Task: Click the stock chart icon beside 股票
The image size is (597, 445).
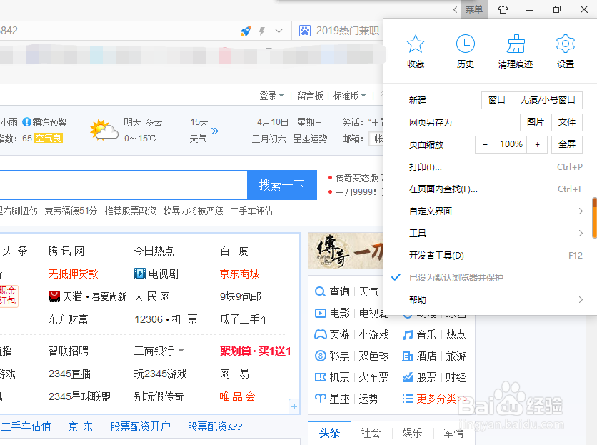Action: click(408, 377)
